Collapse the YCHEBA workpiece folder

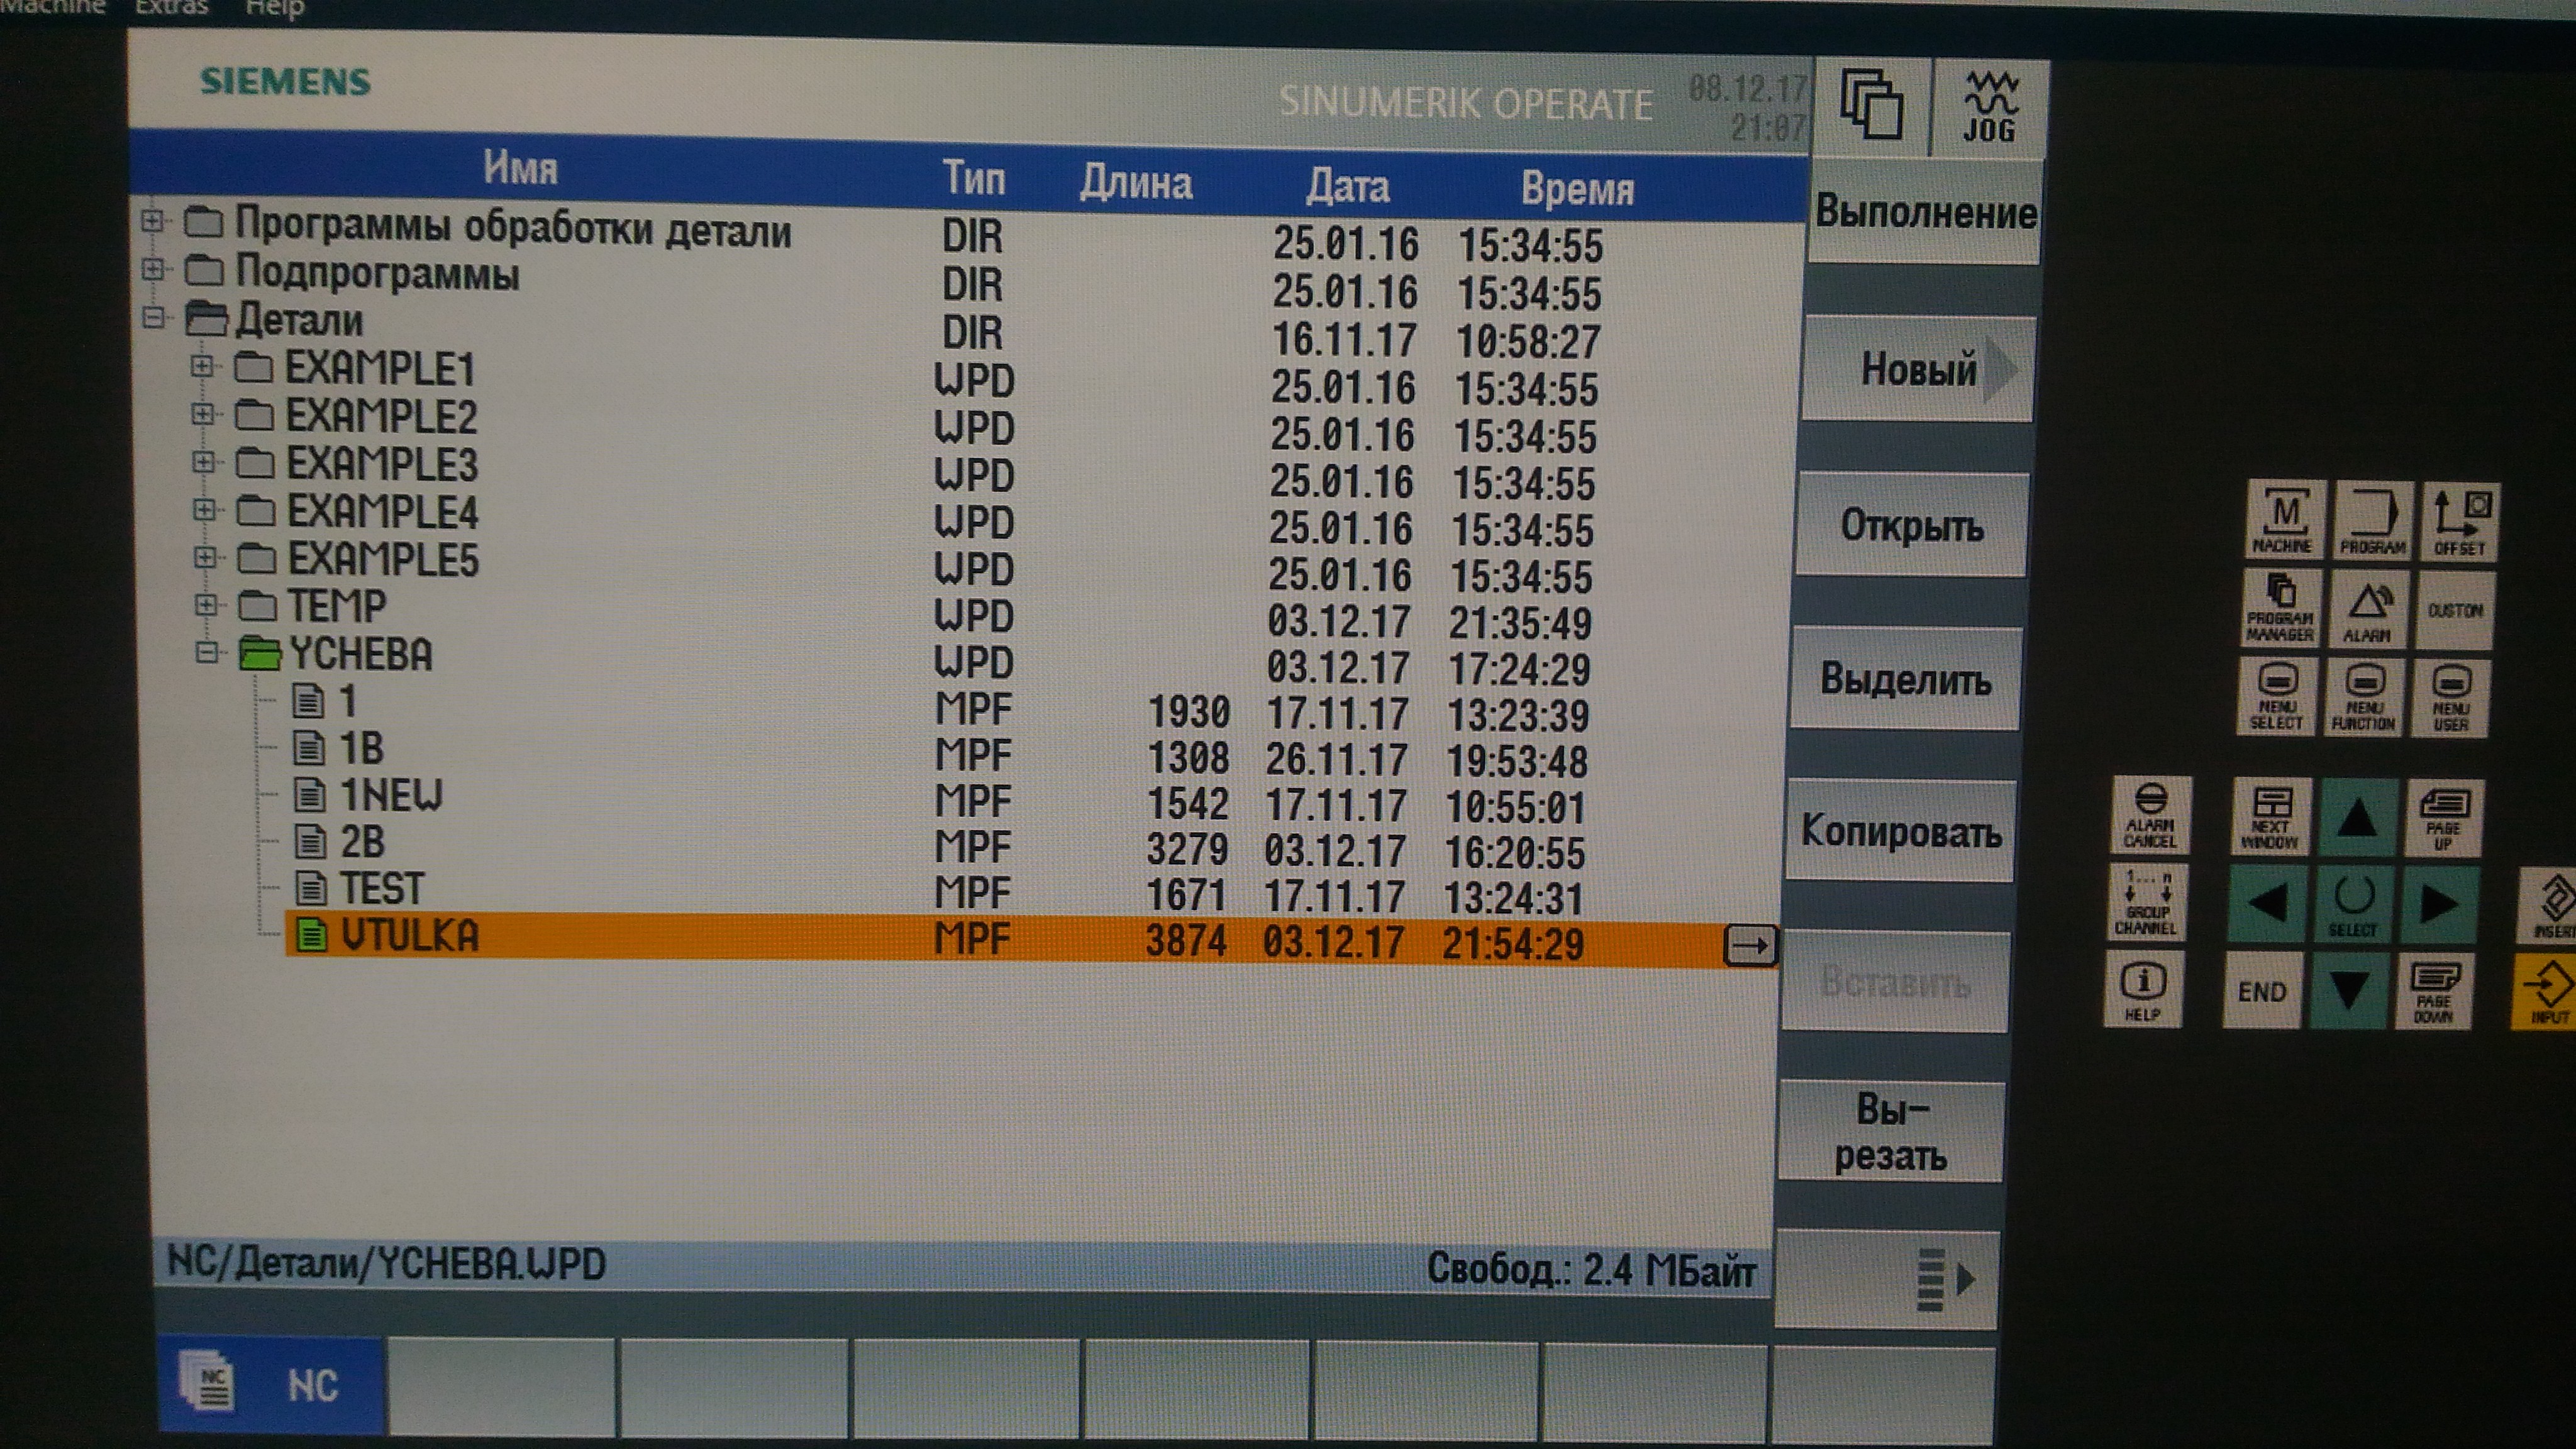click(207, 653)
